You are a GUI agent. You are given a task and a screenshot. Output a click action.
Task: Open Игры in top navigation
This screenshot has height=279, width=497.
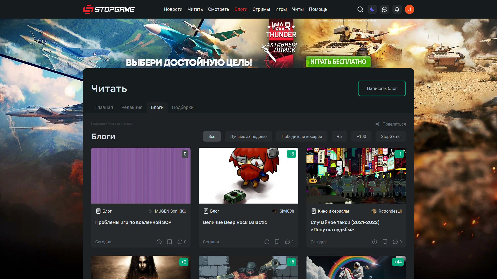(281, 9)
